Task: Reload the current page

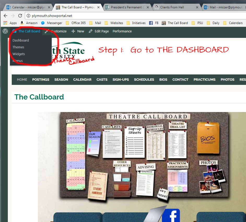Action: (x=20, y=16)
